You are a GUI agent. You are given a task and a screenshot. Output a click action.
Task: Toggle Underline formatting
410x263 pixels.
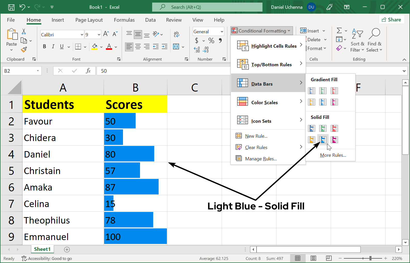tap(62, 46)
